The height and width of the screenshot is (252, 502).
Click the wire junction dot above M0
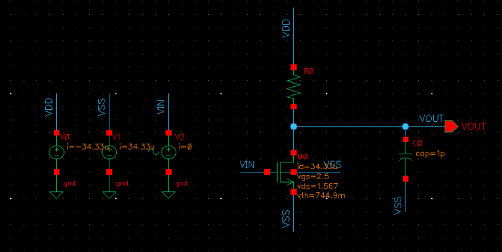point(294,127)
